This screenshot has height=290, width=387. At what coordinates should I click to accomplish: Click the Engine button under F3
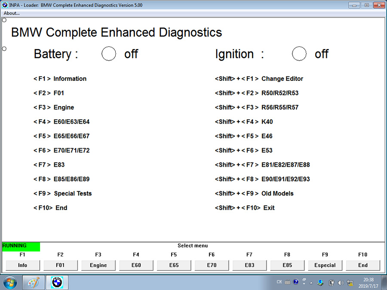98,266
